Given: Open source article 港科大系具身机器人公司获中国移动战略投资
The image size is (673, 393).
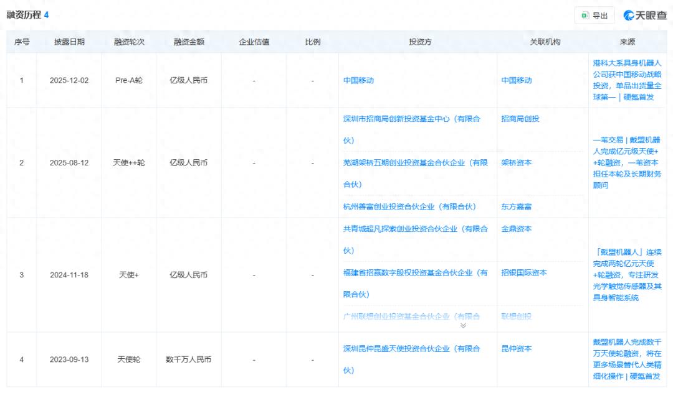Looking at the screenshot, I should (x=627, y=80).
